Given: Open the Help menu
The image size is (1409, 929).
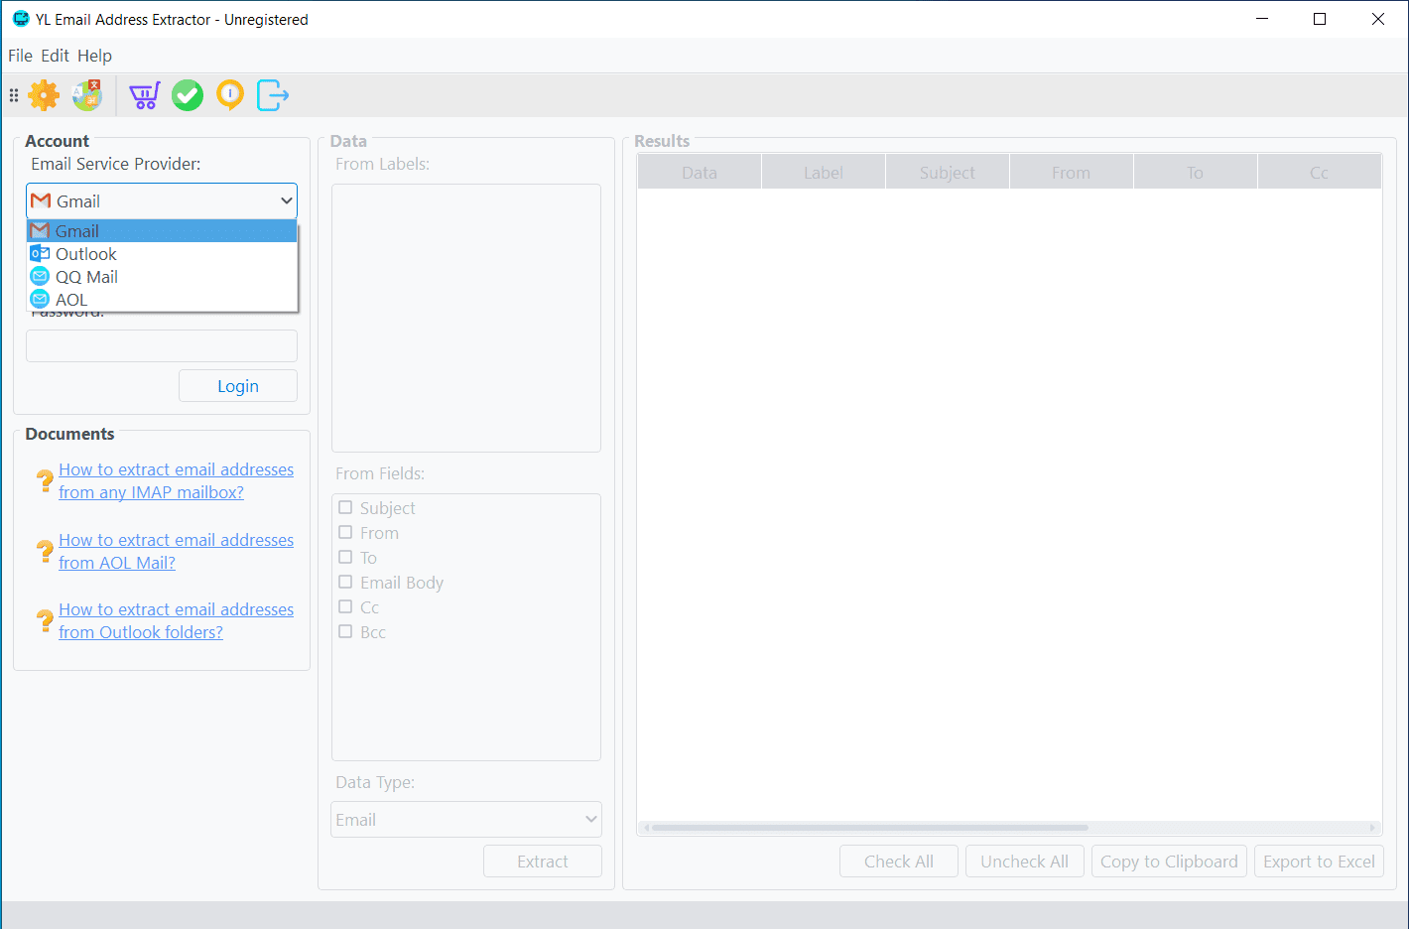Looking at the screenshot, I should point(95,56).
